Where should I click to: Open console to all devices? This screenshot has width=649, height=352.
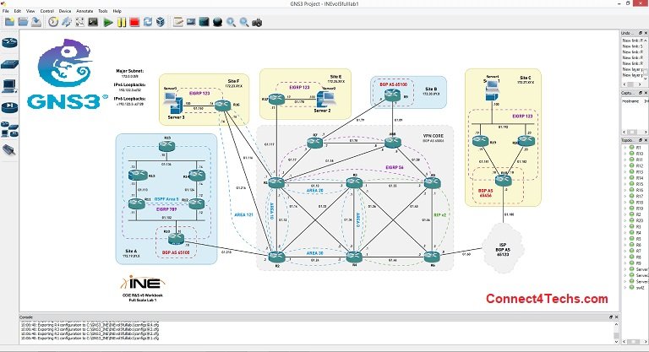pos(93,21)
